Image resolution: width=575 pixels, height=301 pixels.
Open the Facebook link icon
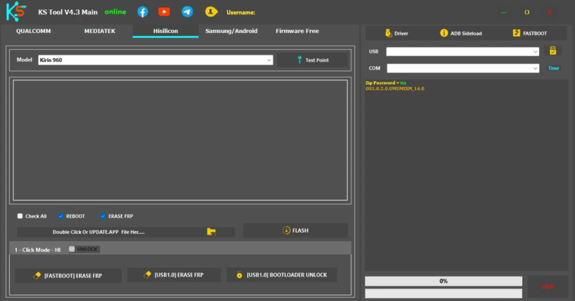pyautogui.click(x=143, y=12)
